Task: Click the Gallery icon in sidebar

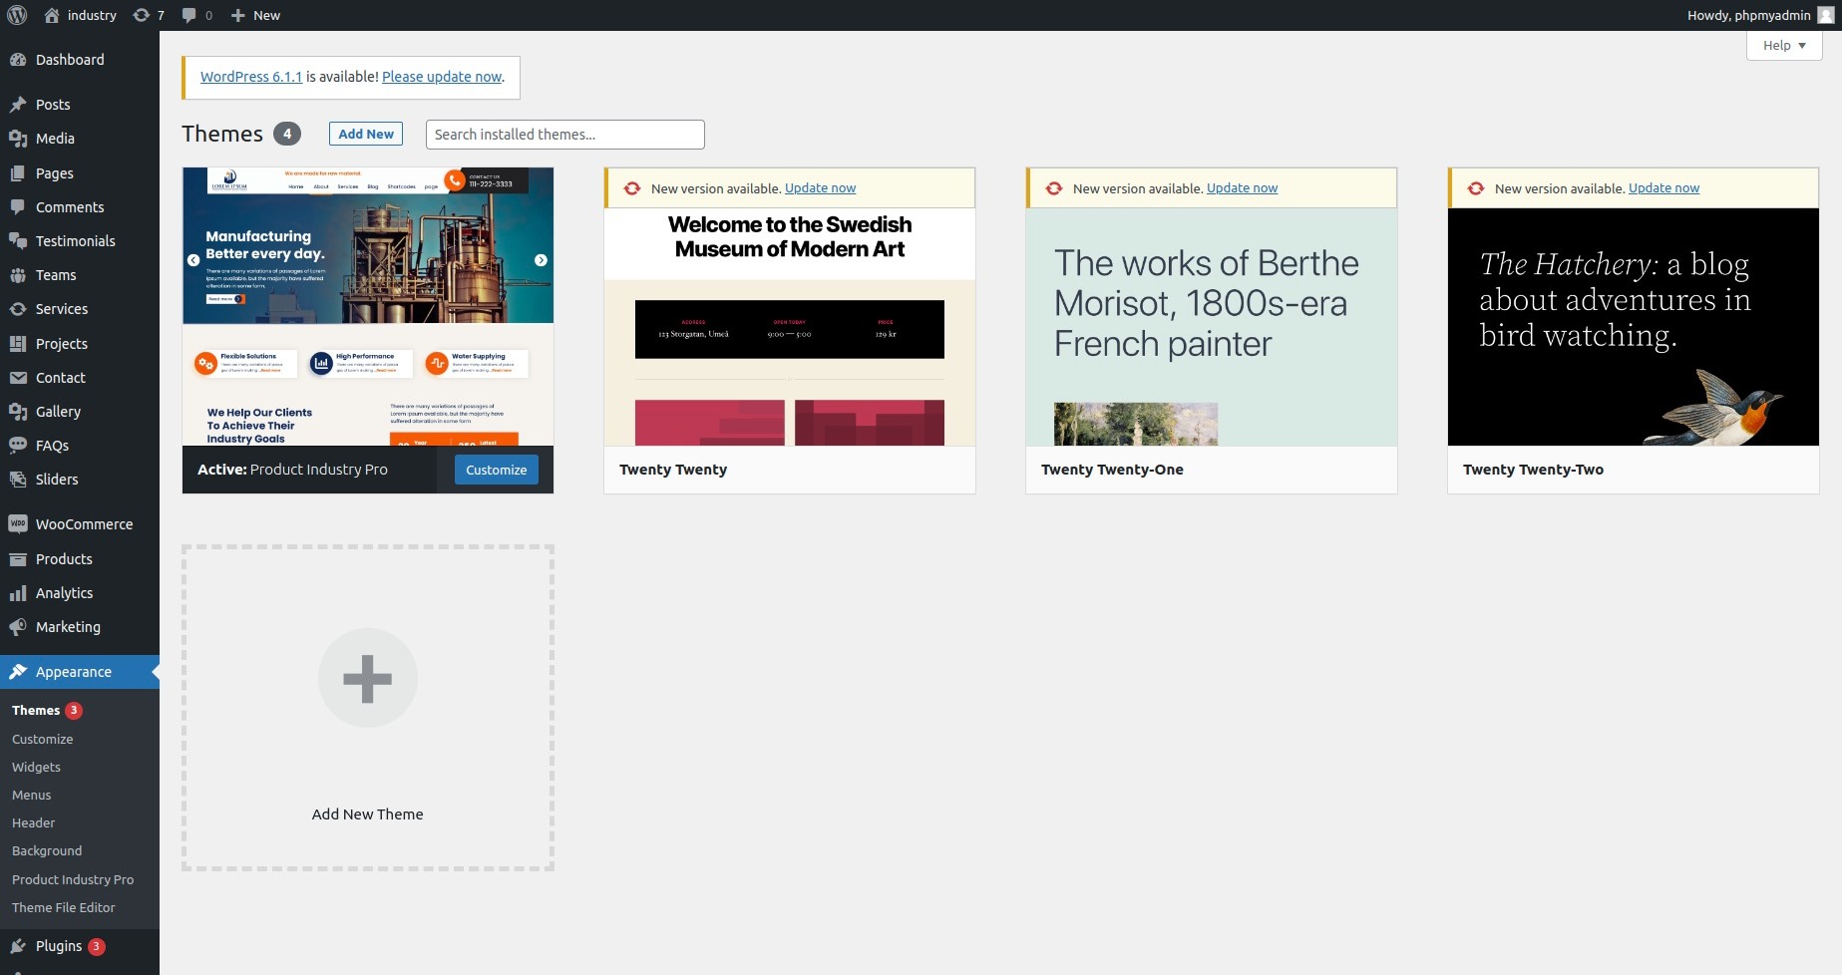Action: [x=18, y=412]
